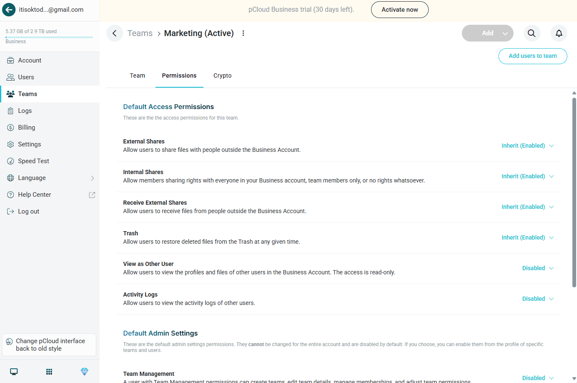
Task: Click Change pCloud interface back to old style
Action: point(49,345)
